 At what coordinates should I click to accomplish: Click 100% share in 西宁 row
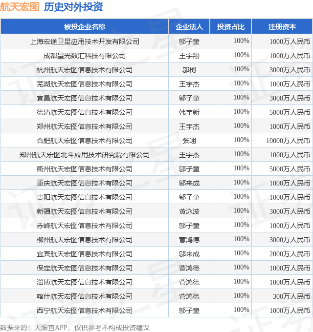241,310
